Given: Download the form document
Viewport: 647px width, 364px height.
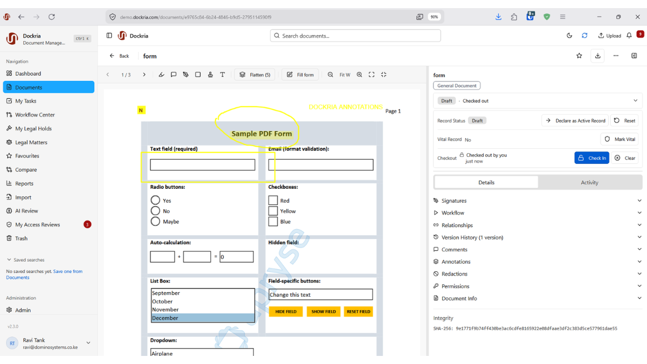Looking at the screenshot, I should coord(597,56).
